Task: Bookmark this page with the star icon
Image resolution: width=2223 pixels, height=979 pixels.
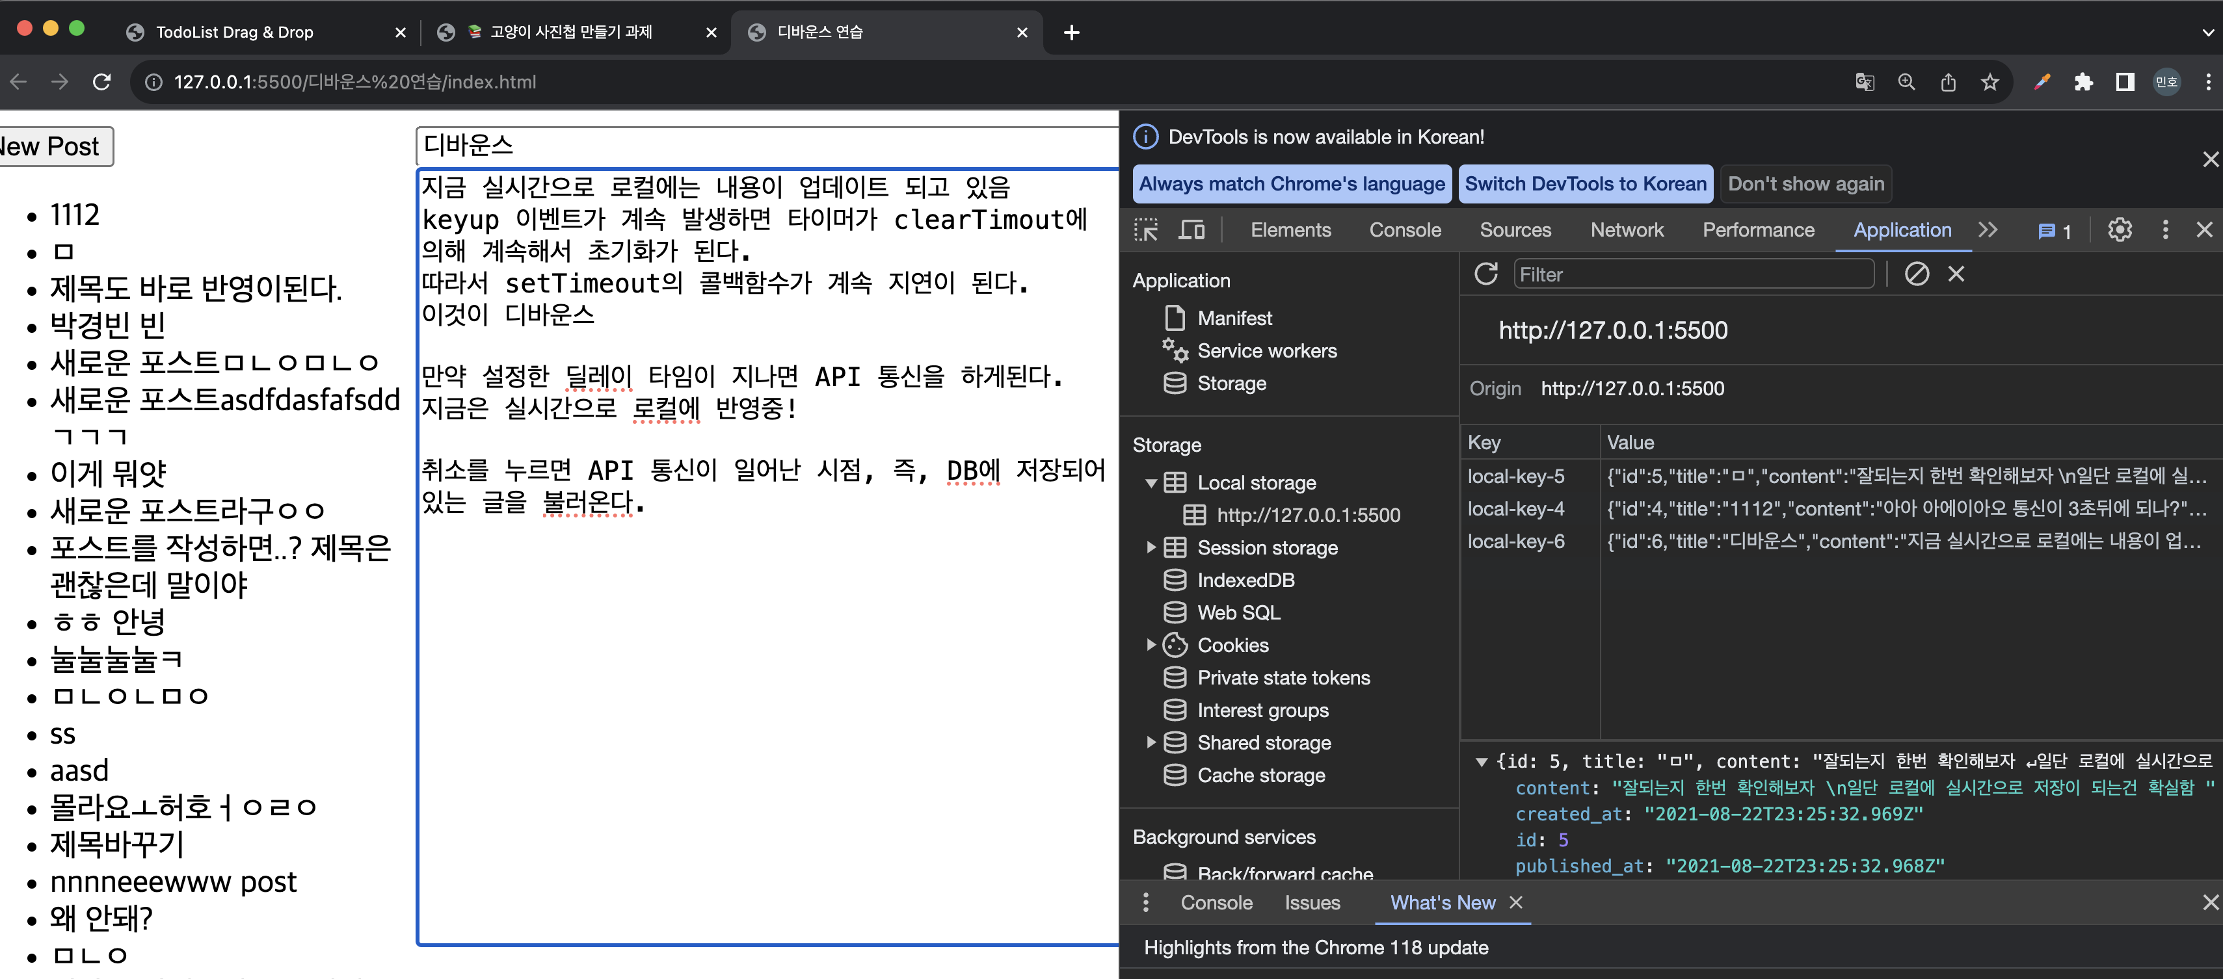Action: [1990, 82]
